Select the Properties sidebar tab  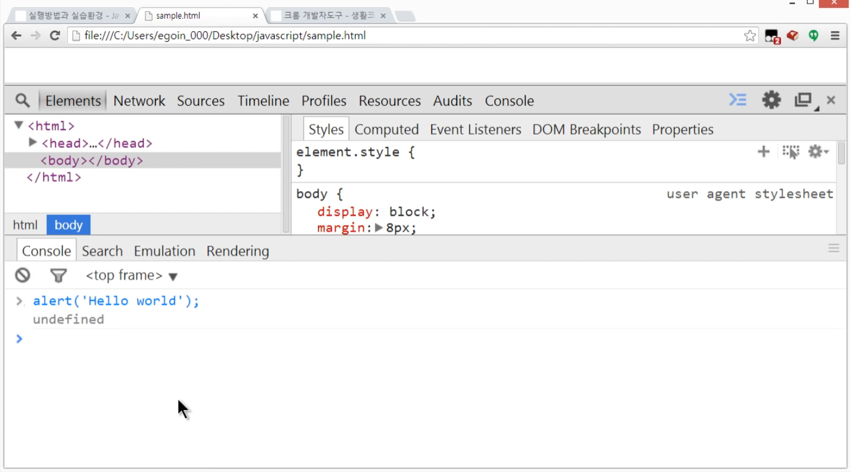[683, 129]
